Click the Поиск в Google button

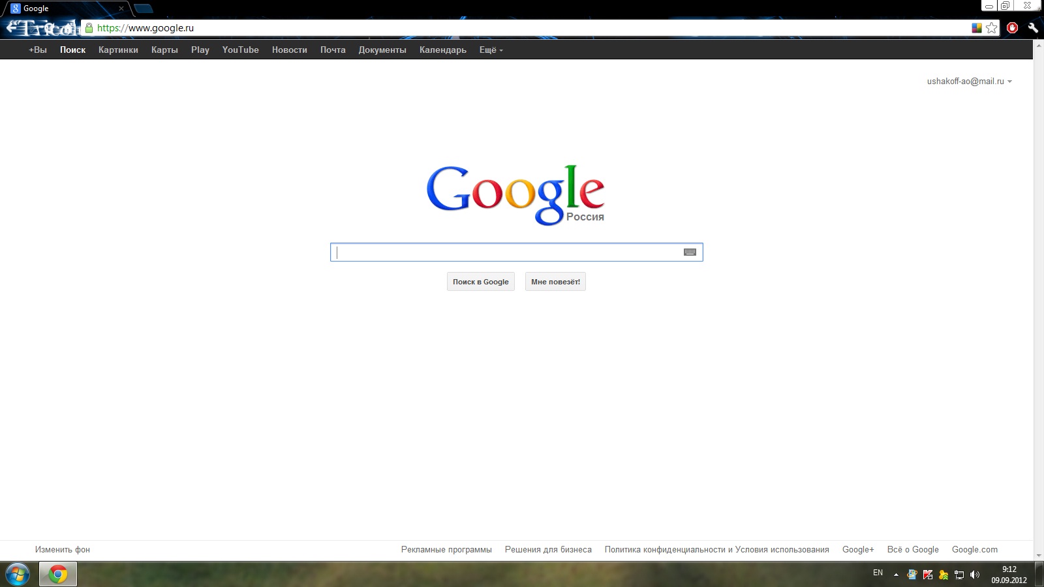tap(481, 282)
